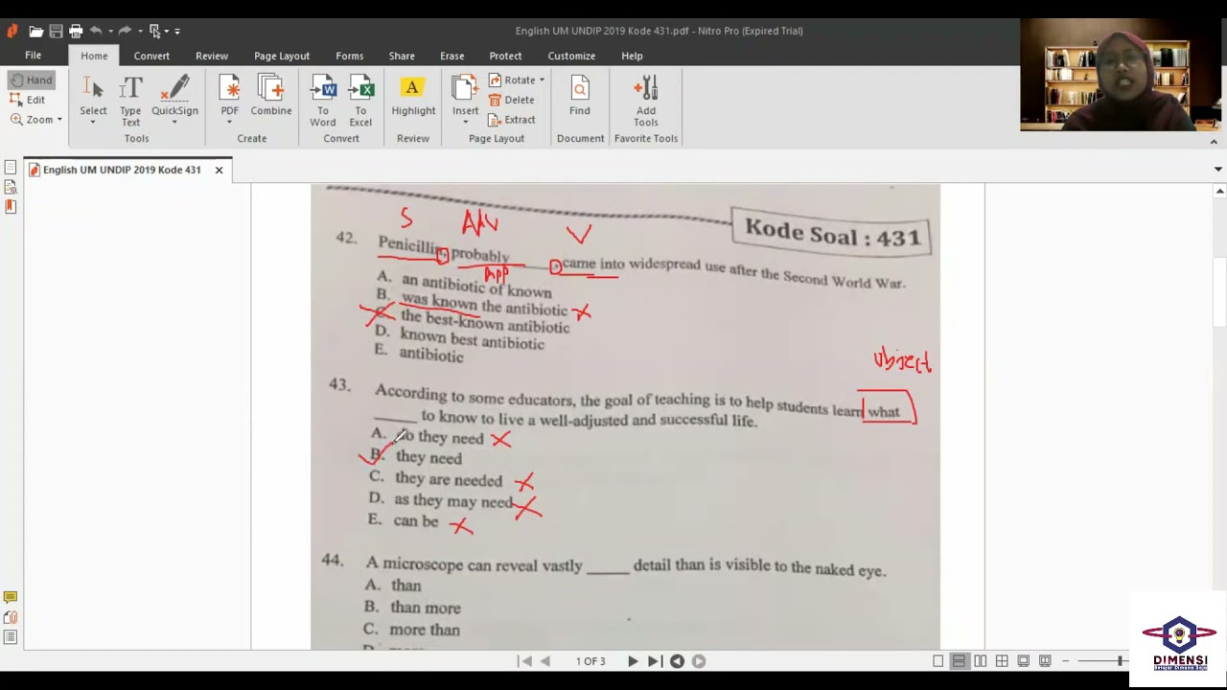Image resolution: width=1227 pixels, height=690 pixels.
Task: Convert the PDF To Word
Action: click(x=323, y=100)
